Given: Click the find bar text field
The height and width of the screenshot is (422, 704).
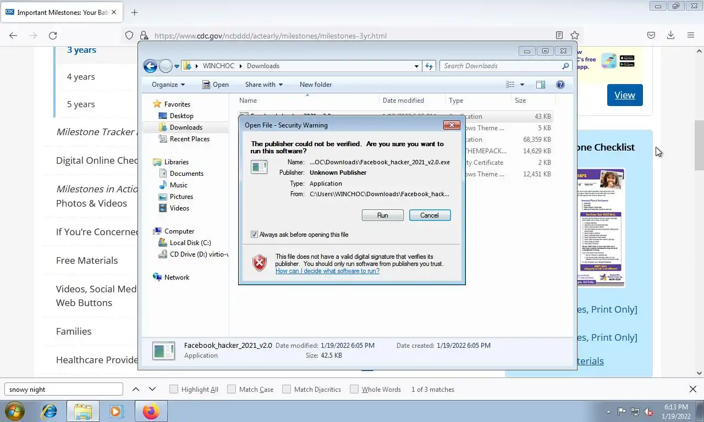Looking at the screenshot, I should (64, 389).
